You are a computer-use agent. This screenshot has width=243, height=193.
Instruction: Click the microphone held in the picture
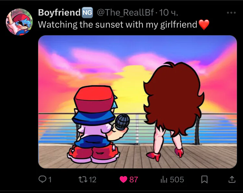pos(122,122)
